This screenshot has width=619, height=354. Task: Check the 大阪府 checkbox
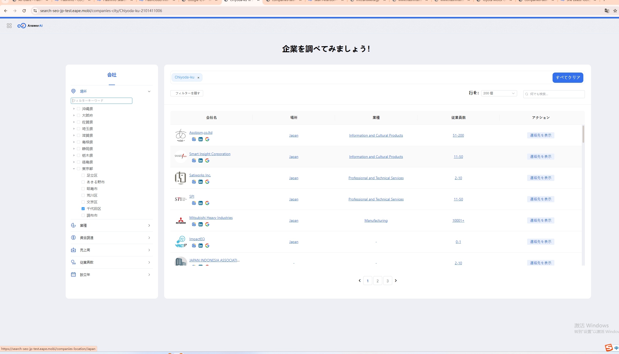(x=78, y=115)
